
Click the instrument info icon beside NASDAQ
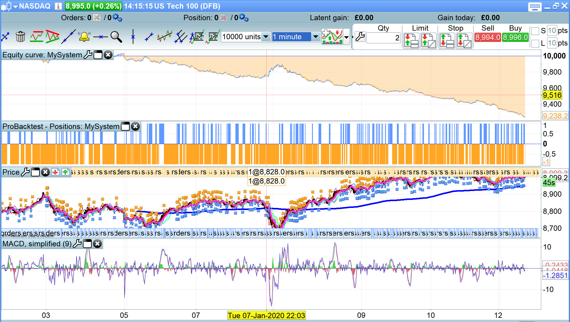tap(58, 6)
